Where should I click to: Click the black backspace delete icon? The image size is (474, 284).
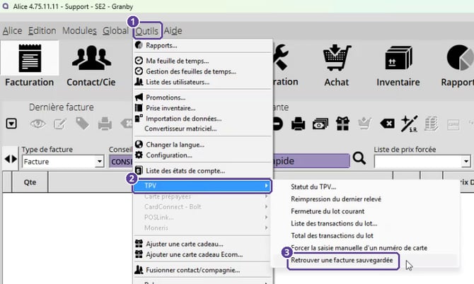[x=387, y=124]
